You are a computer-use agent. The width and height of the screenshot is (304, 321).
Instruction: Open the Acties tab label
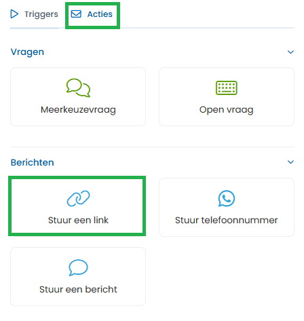[100, 14]
